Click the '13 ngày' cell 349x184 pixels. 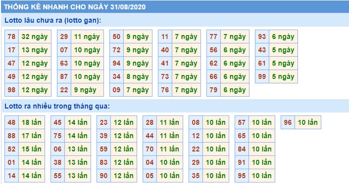pos(35,50)
